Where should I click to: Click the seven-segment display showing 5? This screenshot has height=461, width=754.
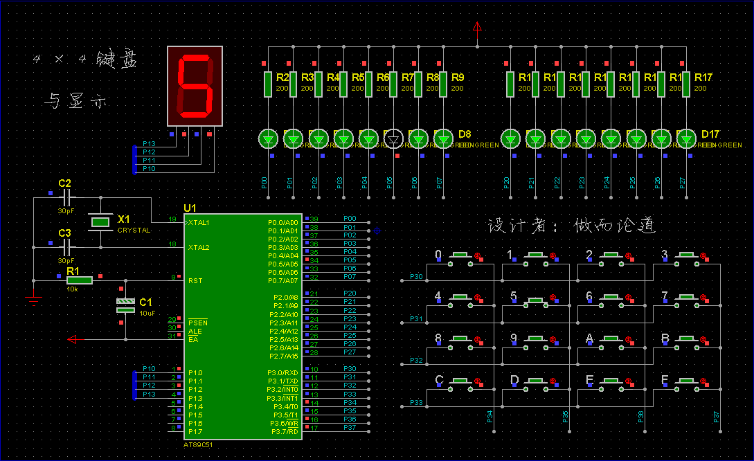pos(195,86)
